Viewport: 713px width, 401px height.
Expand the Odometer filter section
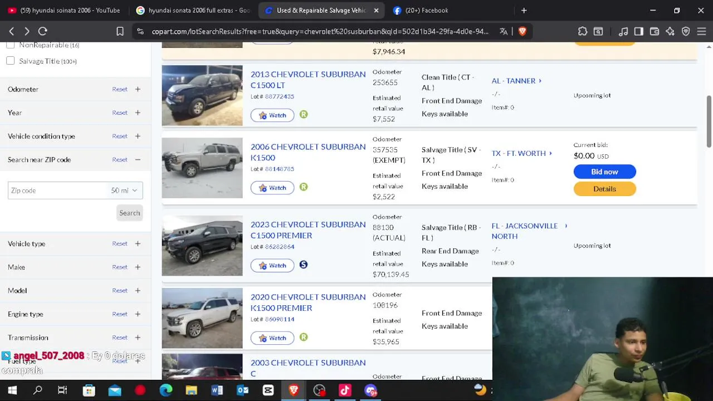tap(138, 89)
